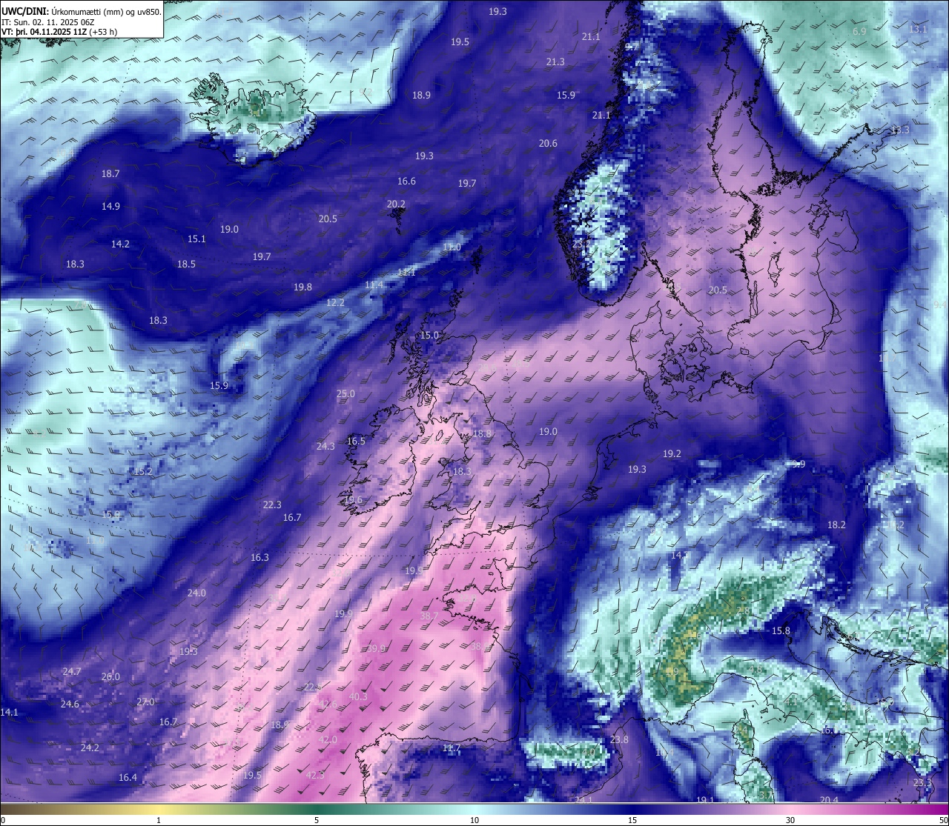Click the 24.0 value on the map

pyautogui.click(x=196, y=593)
